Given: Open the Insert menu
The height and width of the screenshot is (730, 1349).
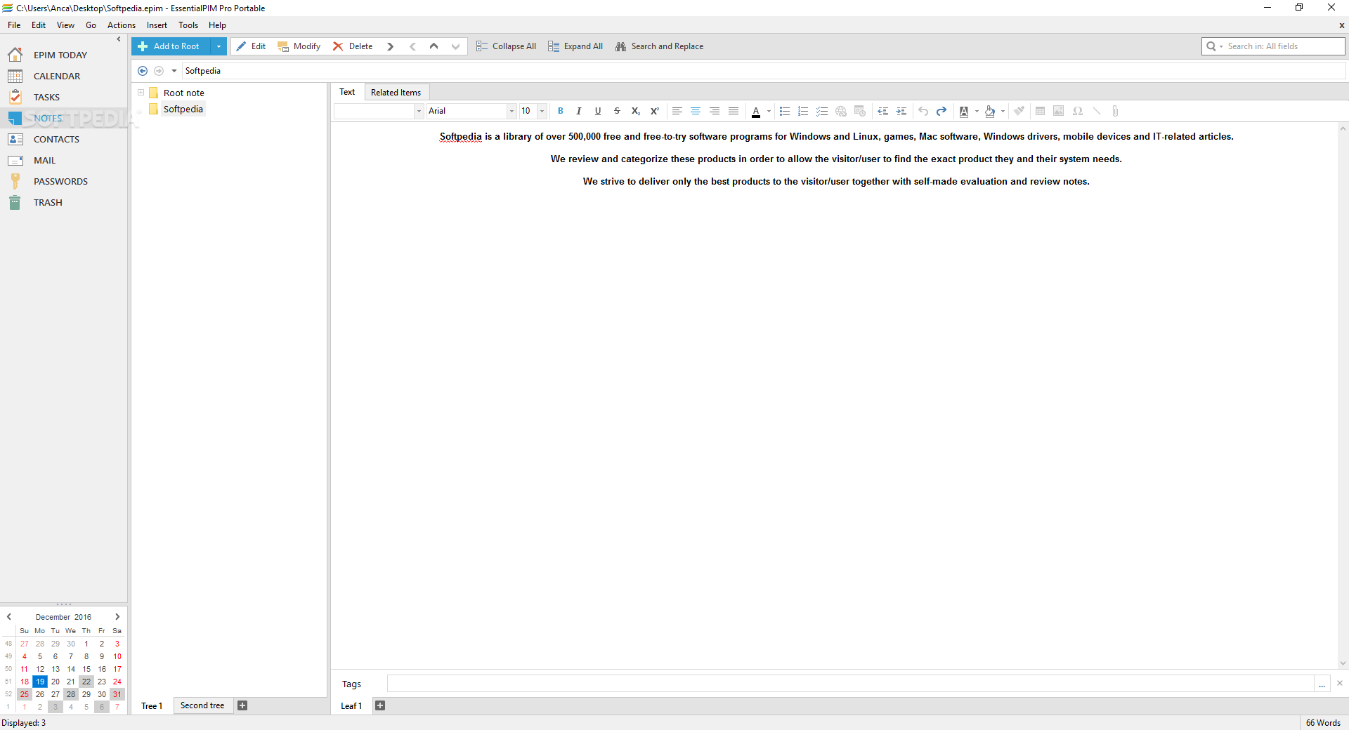Looking at the screenshot, I should (157, 25).
